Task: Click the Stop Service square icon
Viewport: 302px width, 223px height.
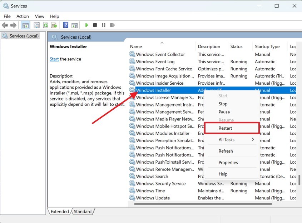Action: pos(95,25)
